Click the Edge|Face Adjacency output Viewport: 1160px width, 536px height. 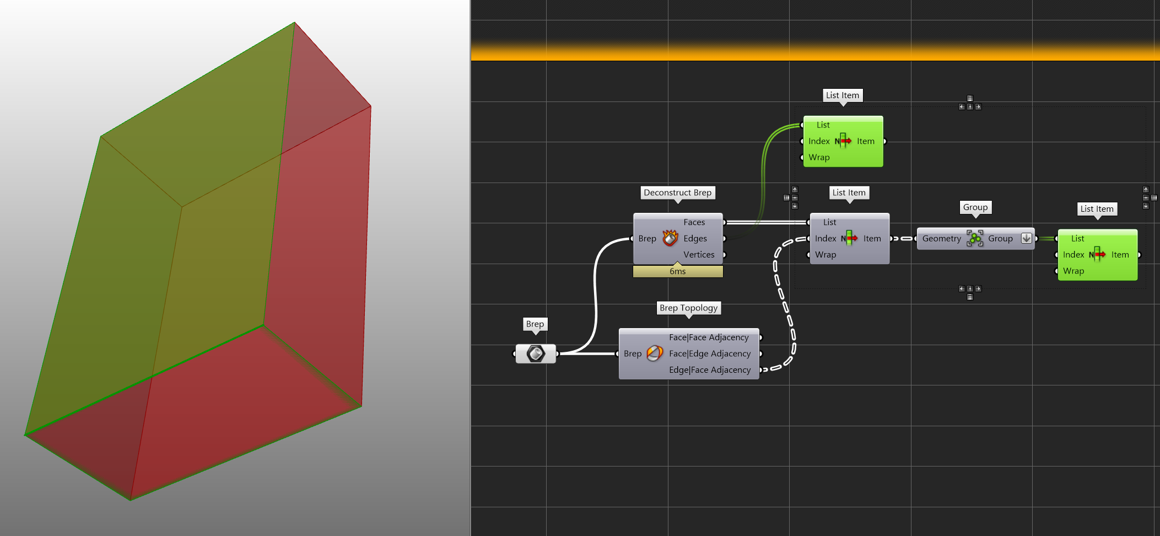pyautogui.click(x=710, y=370)
